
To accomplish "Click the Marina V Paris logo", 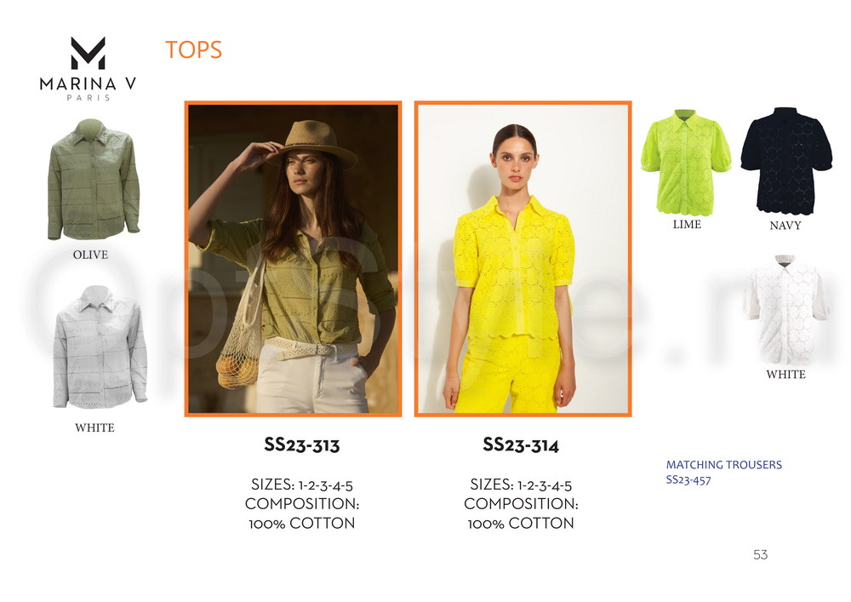I will pyautogui.click(x=88, y=68).
